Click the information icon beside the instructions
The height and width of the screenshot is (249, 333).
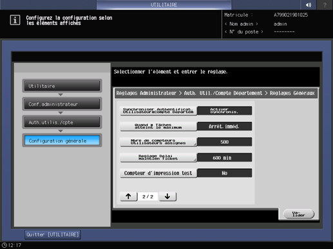[x=15, y=20]
